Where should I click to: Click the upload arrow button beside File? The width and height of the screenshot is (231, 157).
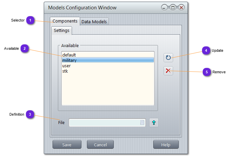(154, 123)
